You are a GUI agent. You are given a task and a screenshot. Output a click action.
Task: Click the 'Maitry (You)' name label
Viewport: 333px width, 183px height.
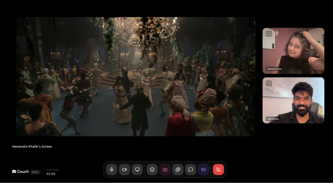(275, 69)
